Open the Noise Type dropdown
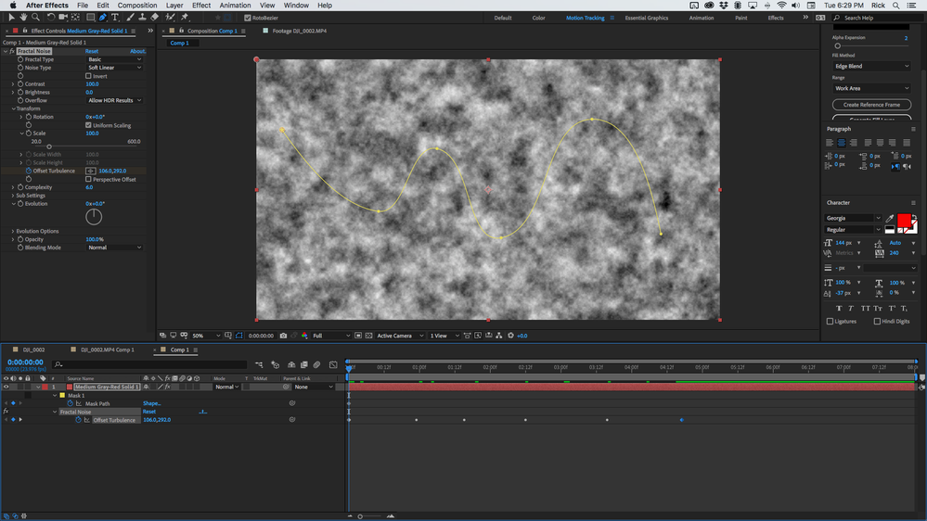The height and width of the screenshot is (521, 927). point(114,68)
